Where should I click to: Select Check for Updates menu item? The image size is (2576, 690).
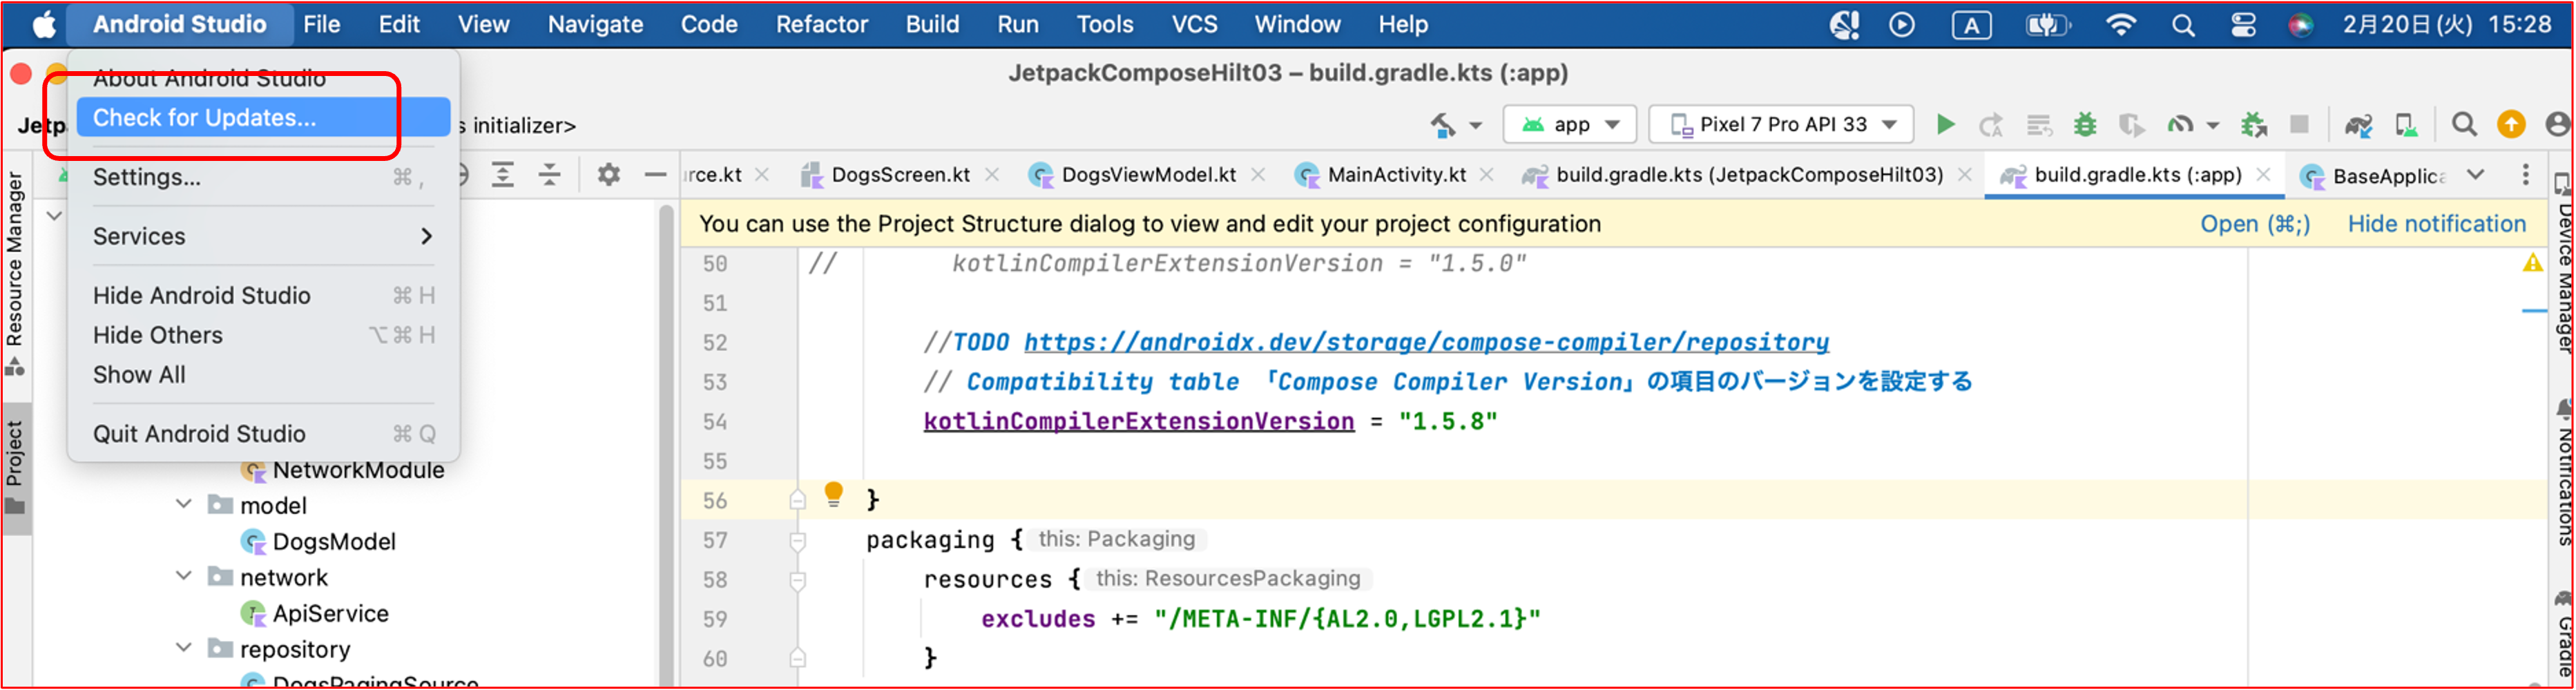(263, 117)
